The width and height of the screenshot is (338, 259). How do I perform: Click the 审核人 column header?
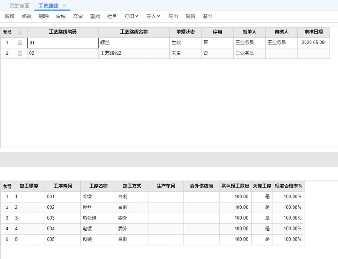coord(282,32)
